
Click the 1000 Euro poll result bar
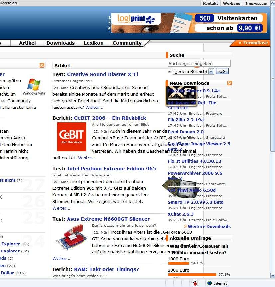pos(179,263)
